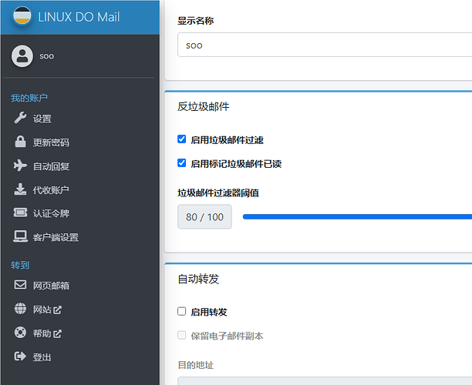Uncheck 启用标记垃圾邮件已读 checkbox
This screenshot has width=472, height=385.
181,163
